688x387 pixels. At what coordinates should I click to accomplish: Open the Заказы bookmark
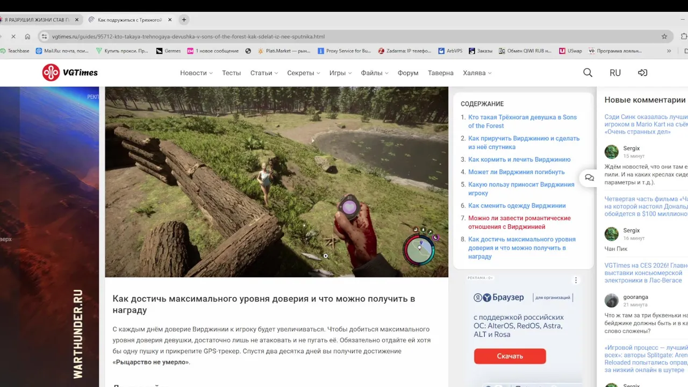(481, 51)
